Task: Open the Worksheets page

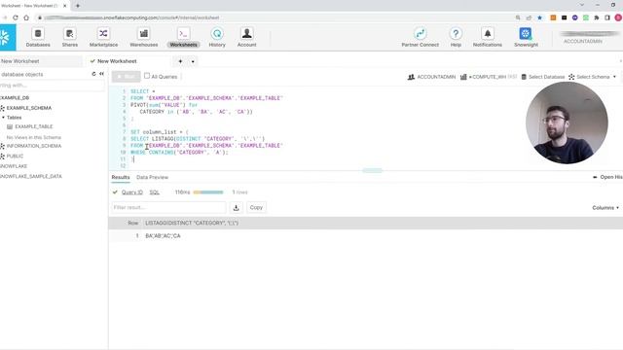Action: (183, 38)
